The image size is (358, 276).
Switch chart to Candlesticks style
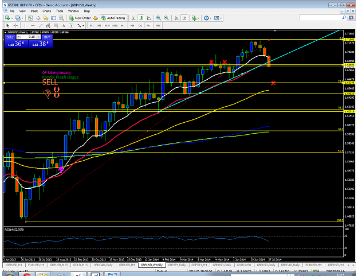pyautogui.click(x=141, y=18)
